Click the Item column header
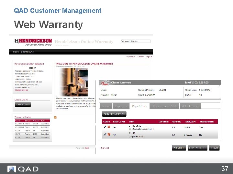This screenshot has height=174, width=233. click(132, 121)
